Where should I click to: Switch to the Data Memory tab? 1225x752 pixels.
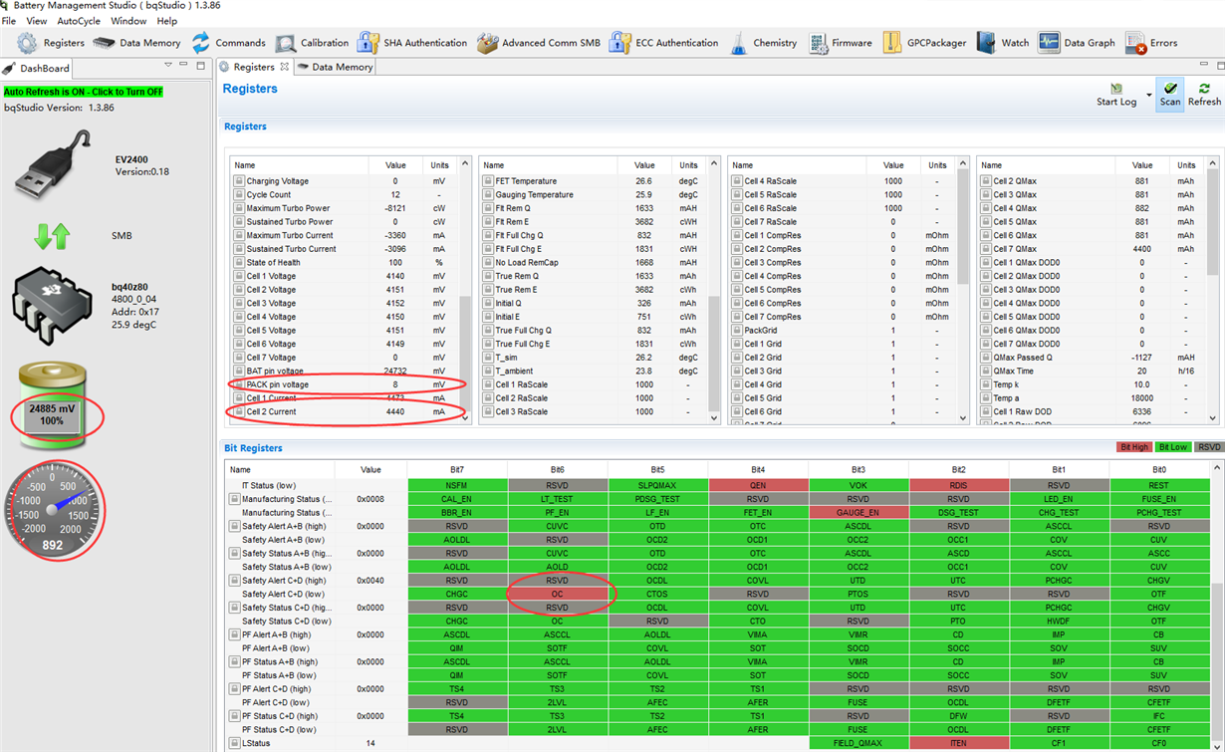(x=335, y=67)
